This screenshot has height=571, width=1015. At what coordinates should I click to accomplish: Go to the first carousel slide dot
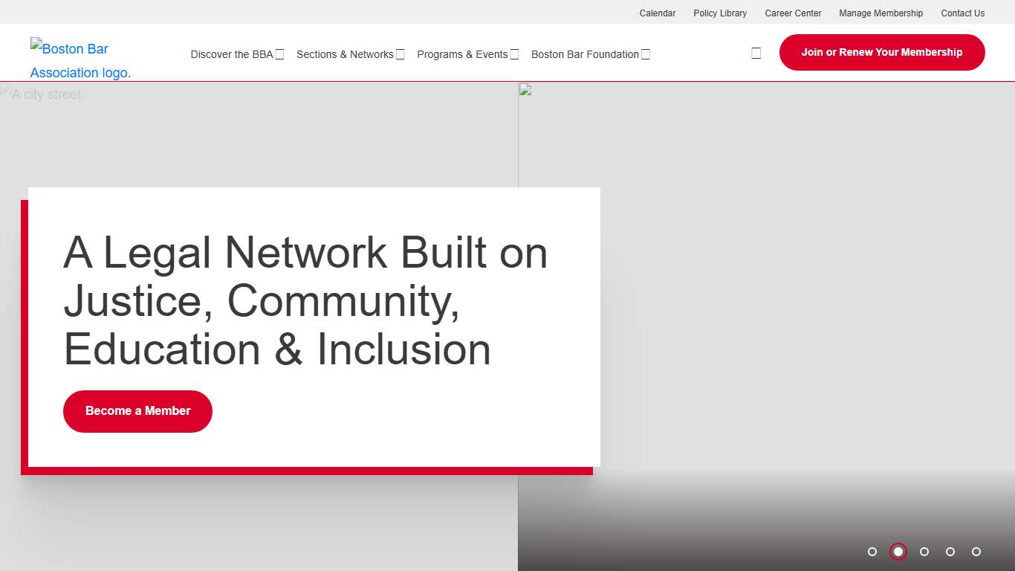(x=872, y=552)
